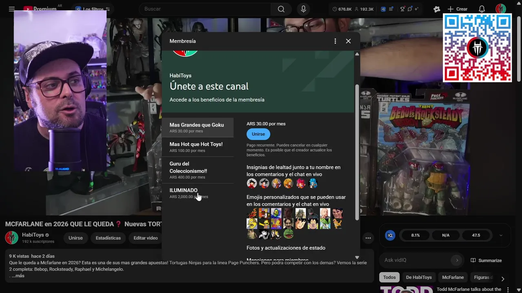Open the Crear create menu

(x=458, y=9)
